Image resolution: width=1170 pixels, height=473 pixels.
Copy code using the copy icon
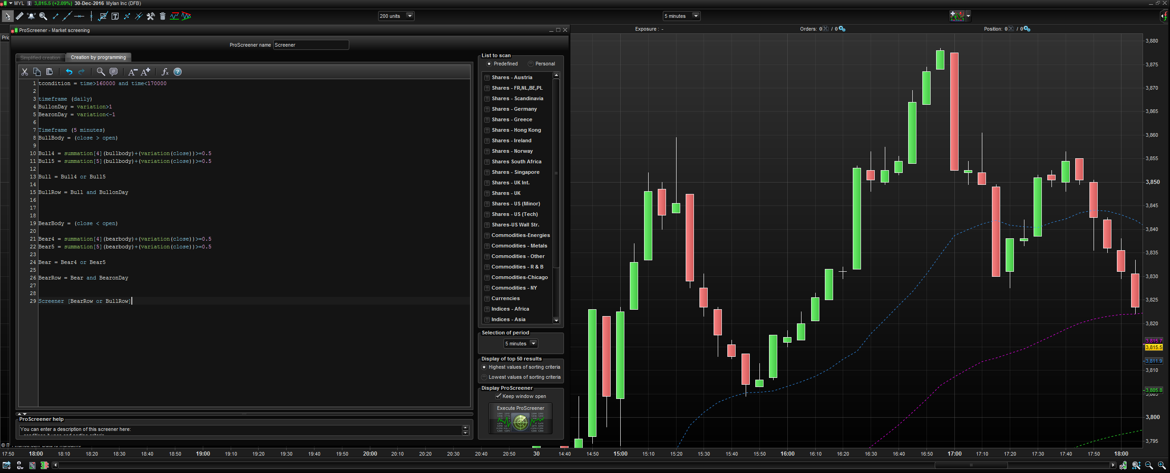(37, 72)
